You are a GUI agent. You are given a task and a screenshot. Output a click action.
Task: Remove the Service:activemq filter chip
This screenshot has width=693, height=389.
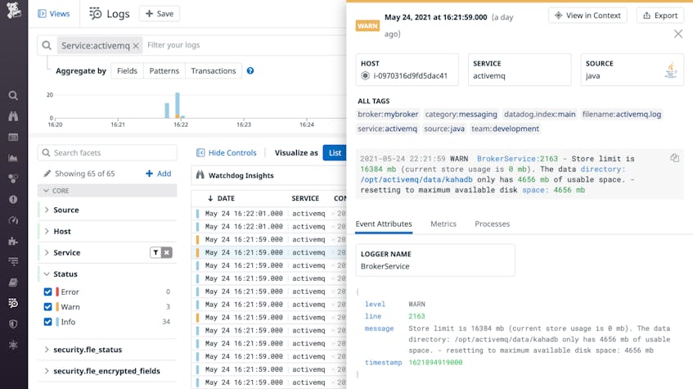[x=136, y=46]
